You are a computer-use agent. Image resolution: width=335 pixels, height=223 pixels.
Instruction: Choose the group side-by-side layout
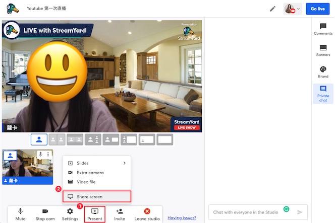point(75,139)
